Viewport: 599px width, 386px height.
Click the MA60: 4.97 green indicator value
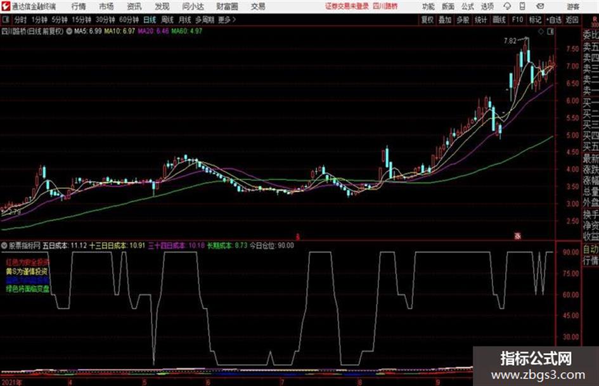(x=187, y=31)
